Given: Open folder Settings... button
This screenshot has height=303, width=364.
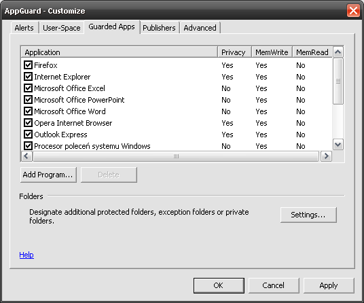Looking at the screenshot, I should [308, 215].
